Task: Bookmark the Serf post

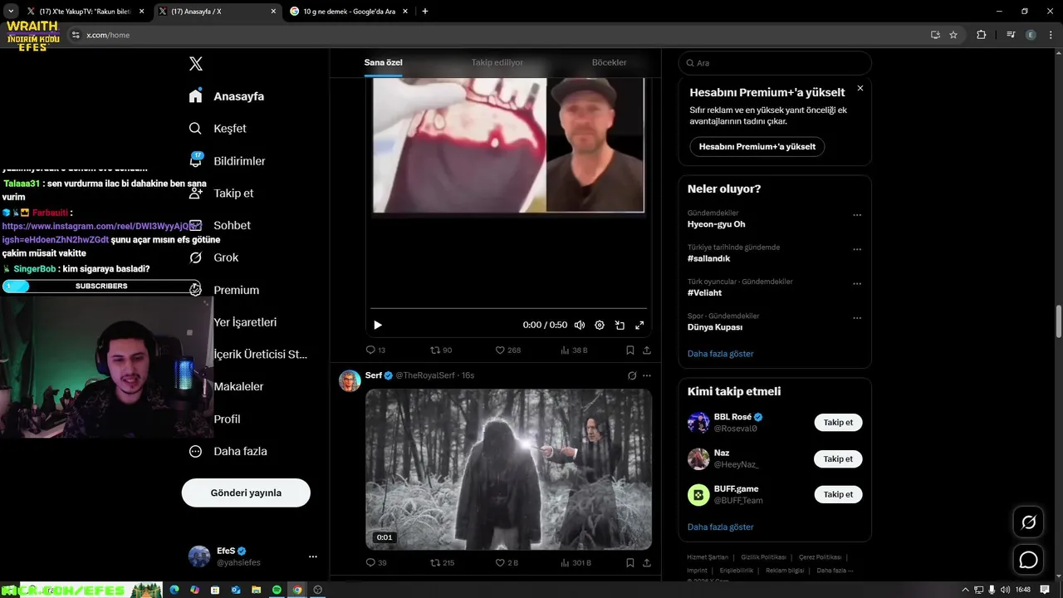Action: 630,563
